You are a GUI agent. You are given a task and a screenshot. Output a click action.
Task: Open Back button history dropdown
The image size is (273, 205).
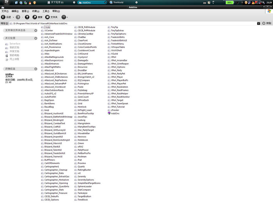pyautogui.click(x=13, y=17)
